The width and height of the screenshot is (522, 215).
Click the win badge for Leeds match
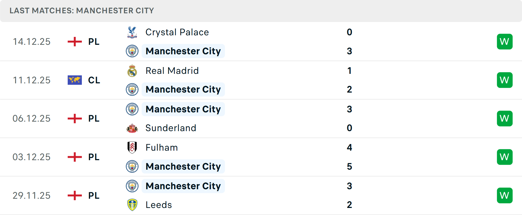[x=505, y=195]
